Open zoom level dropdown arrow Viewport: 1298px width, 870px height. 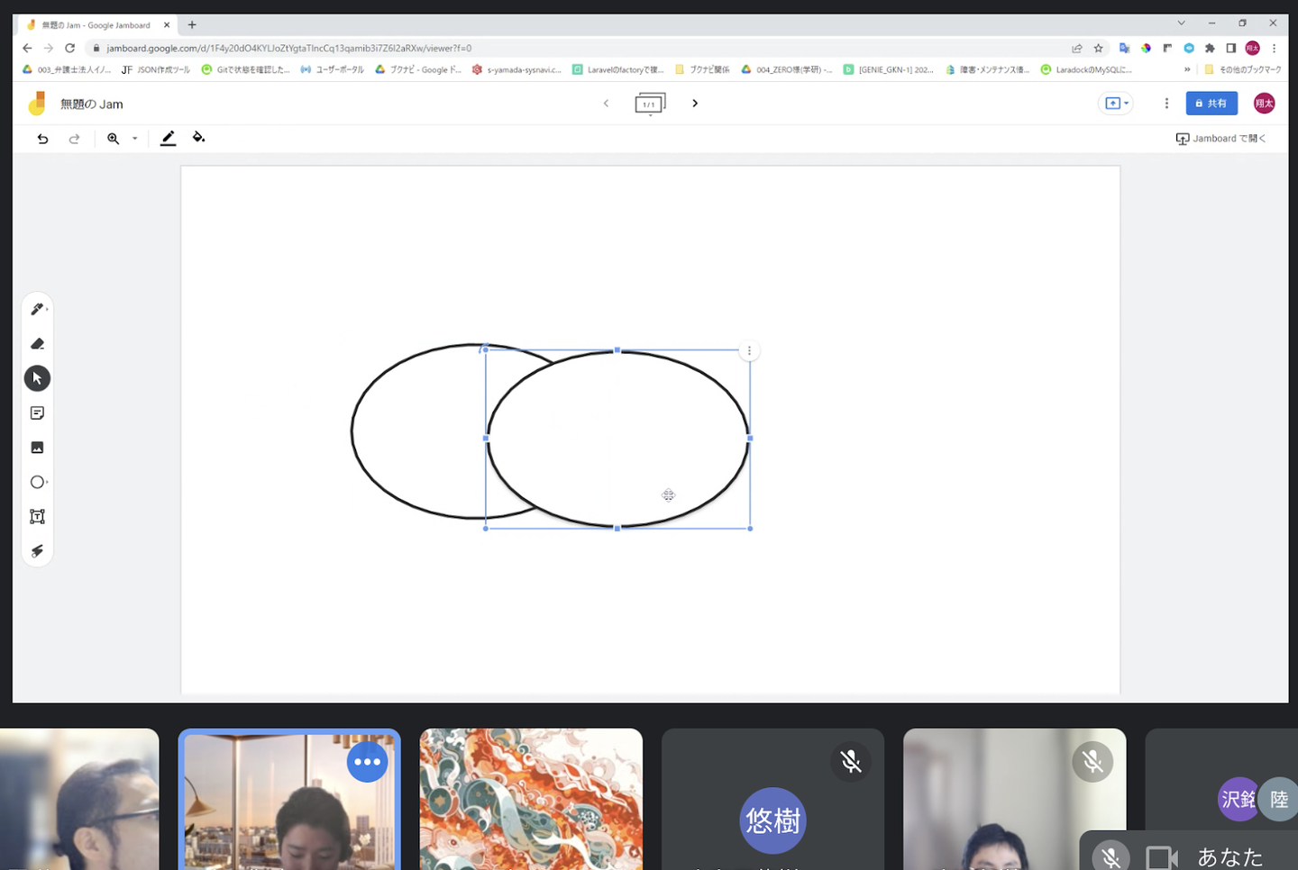click(x=135, y=139)
